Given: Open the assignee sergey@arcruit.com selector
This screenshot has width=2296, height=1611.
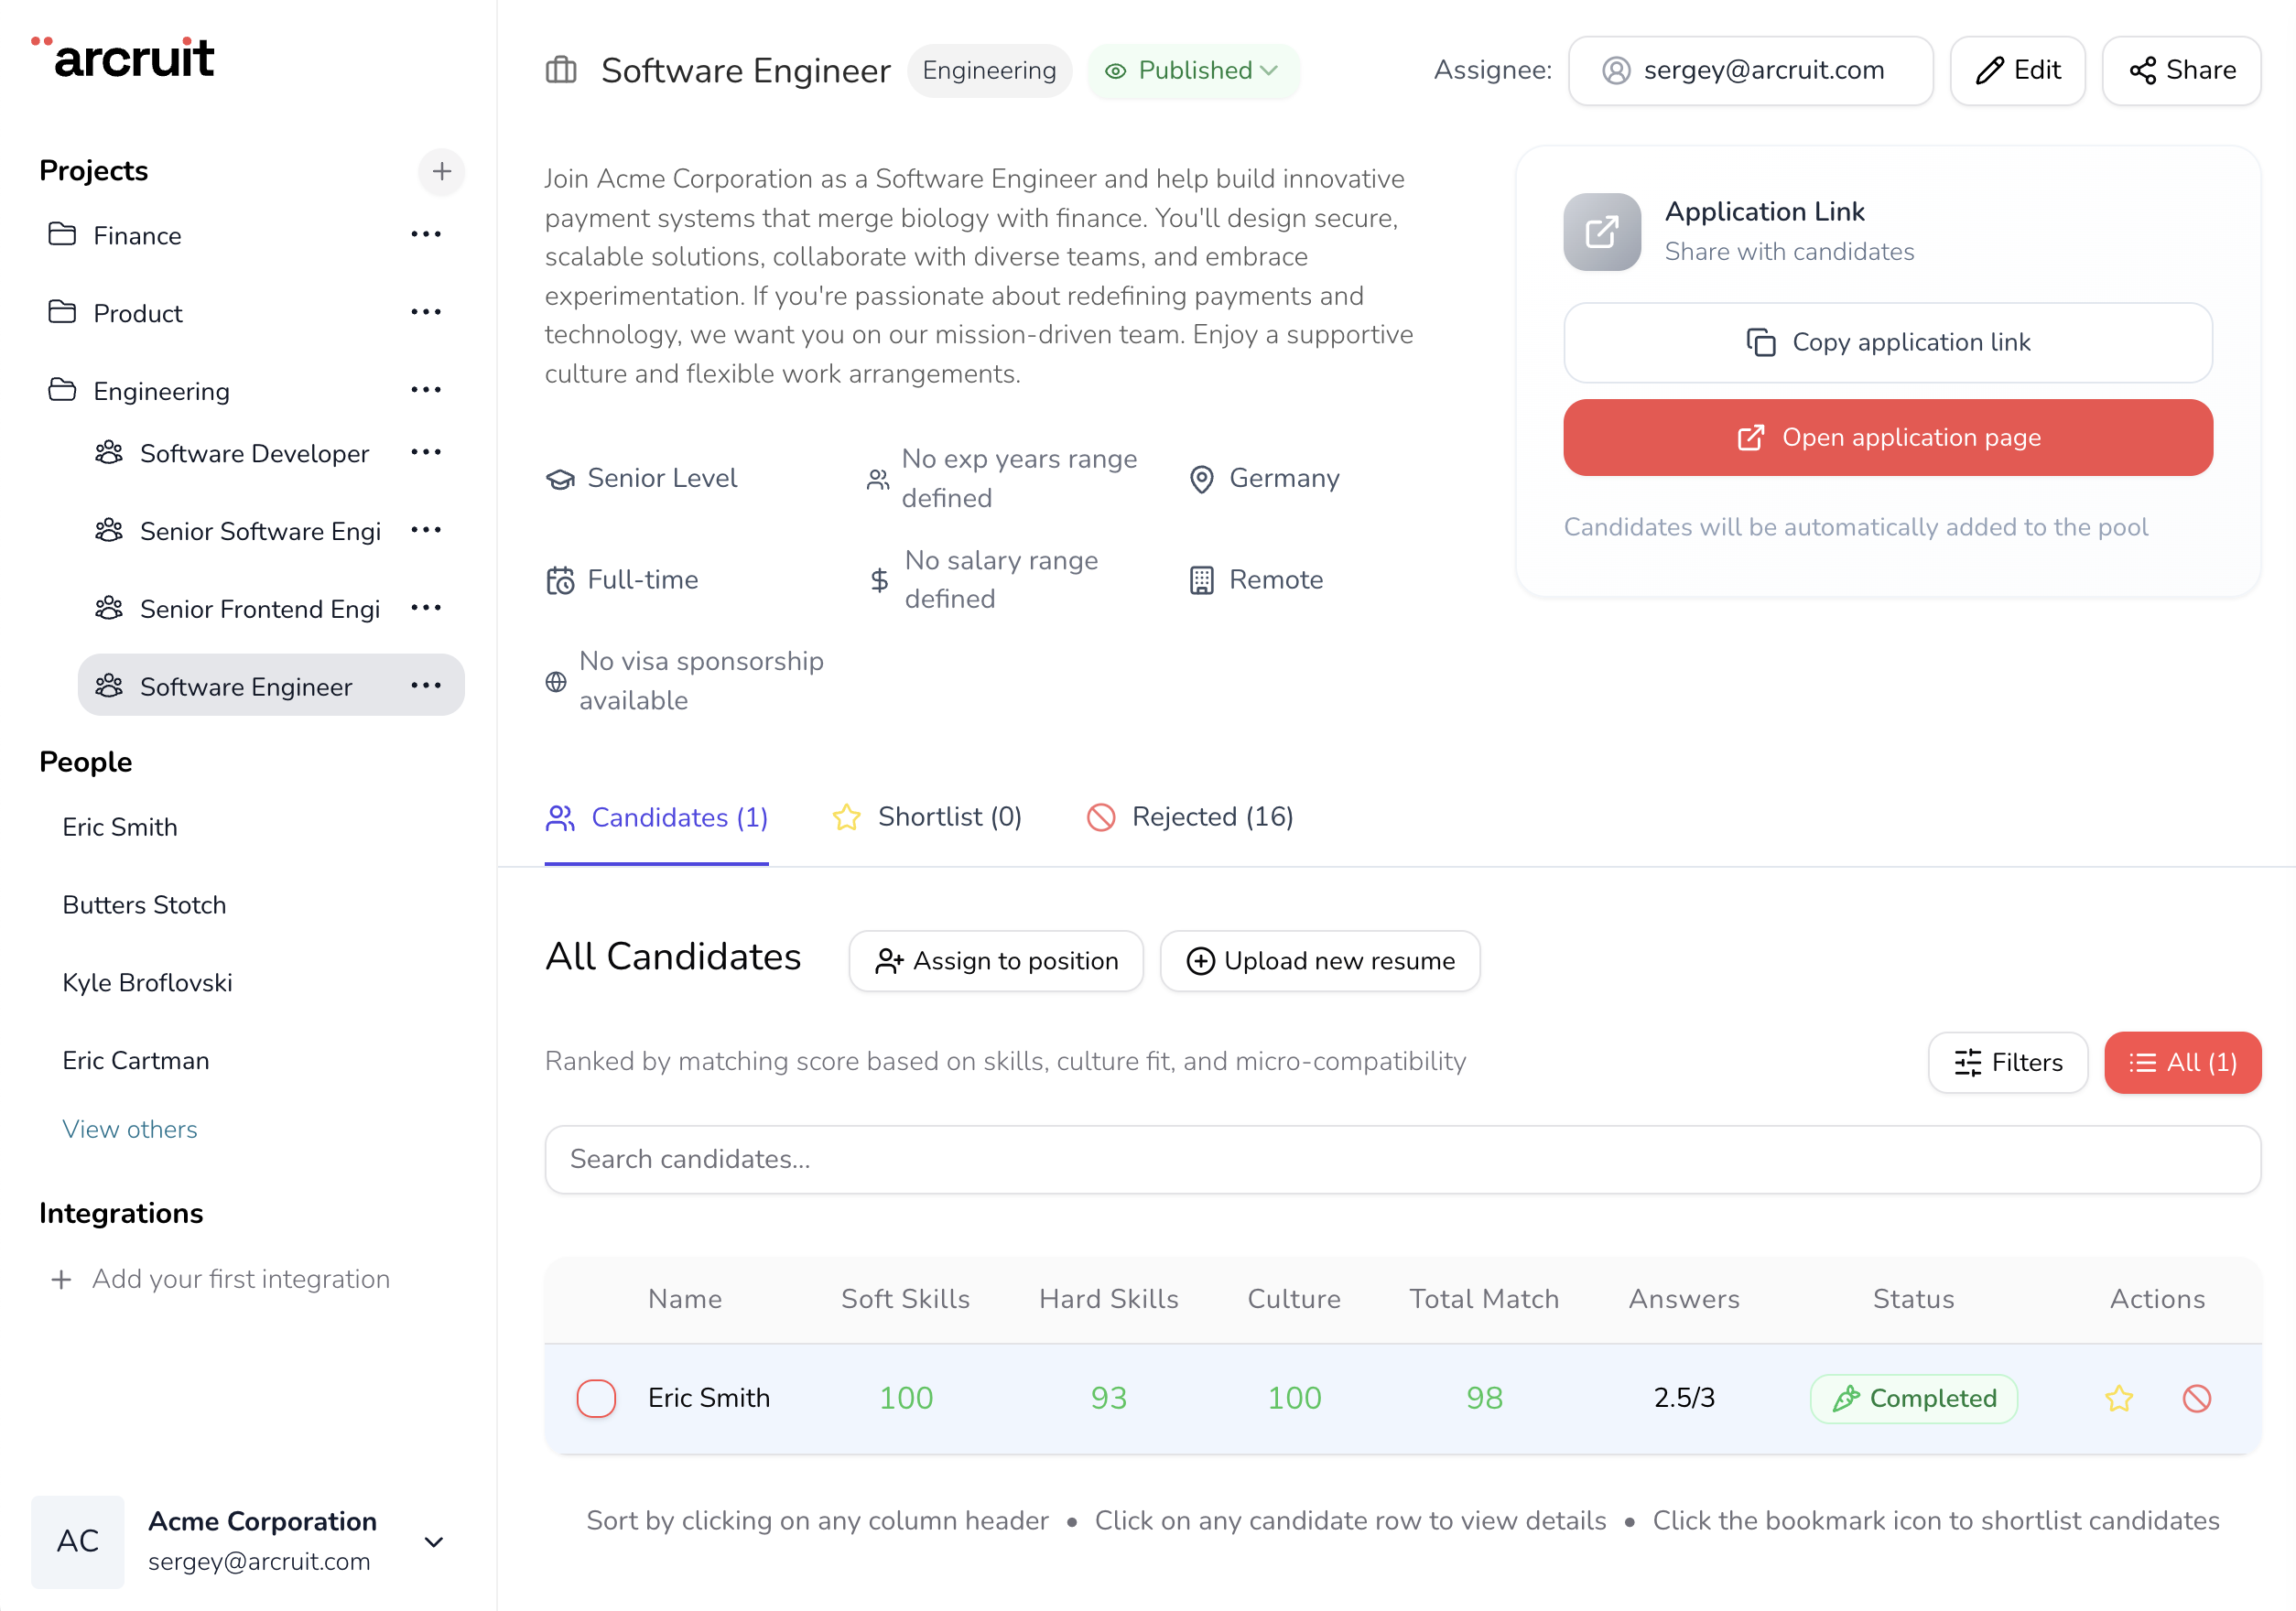Looking at the screenshot, I should point(1749,70).
